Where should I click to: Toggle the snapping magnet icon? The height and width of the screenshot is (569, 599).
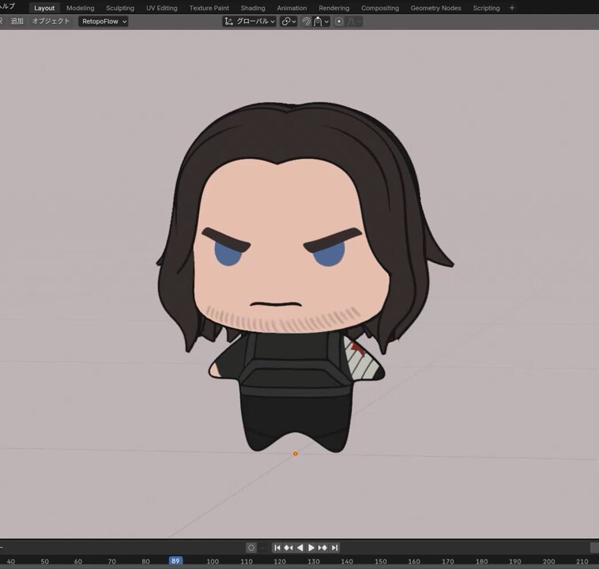[x=306, y=21]
